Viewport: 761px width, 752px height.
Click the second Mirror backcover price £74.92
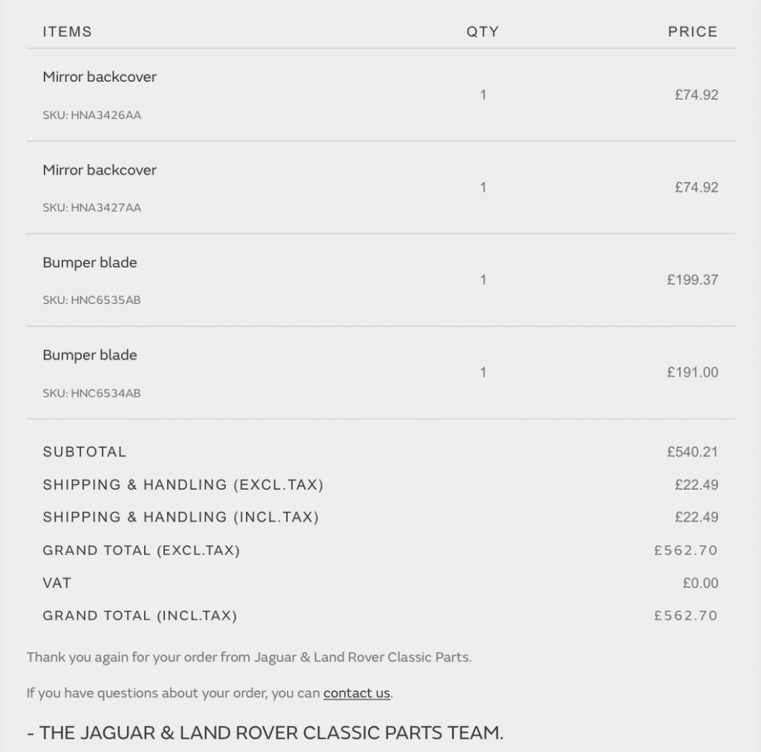pos(696,187)
